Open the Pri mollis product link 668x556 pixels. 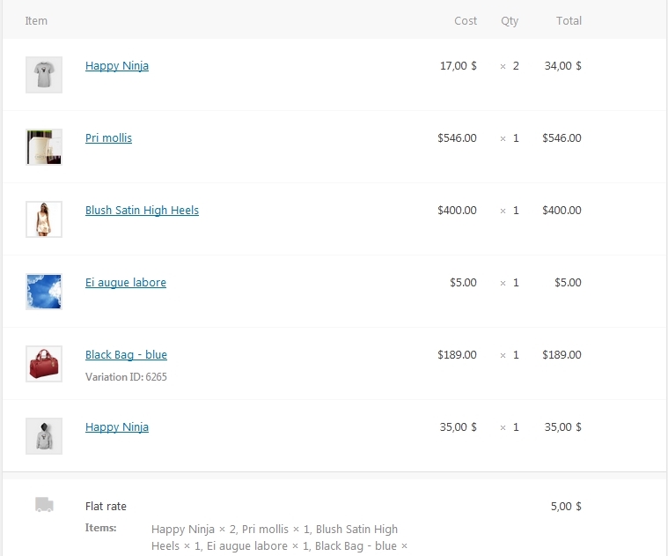[x=108, y=138]
